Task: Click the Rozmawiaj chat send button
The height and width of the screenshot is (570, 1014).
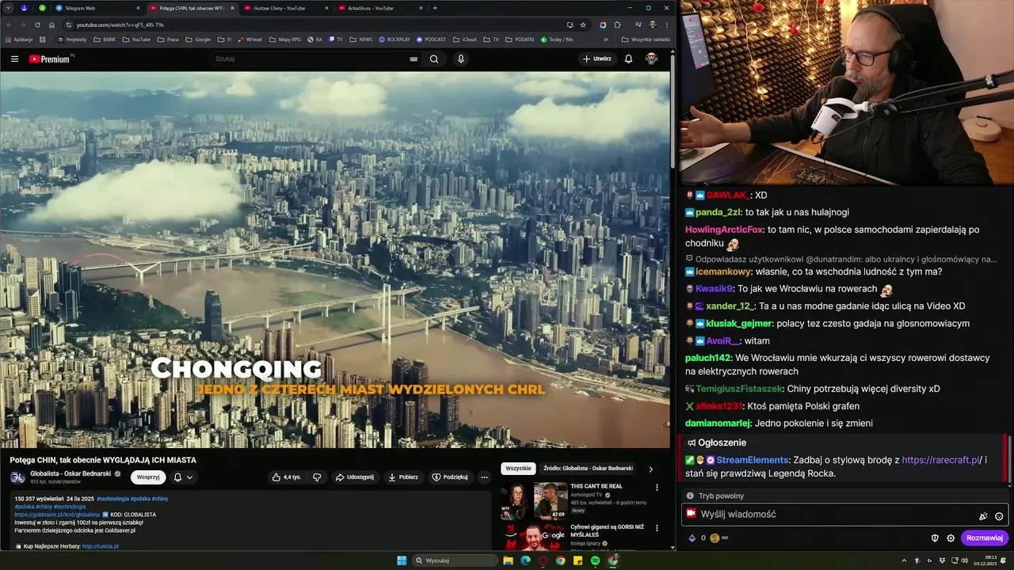Action: coord(985,538)
